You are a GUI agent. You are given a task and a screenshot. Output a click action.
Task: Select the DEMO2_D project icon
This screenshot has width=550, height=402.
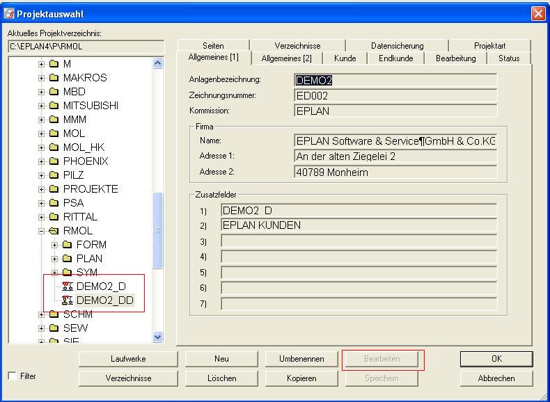[68, 287]
